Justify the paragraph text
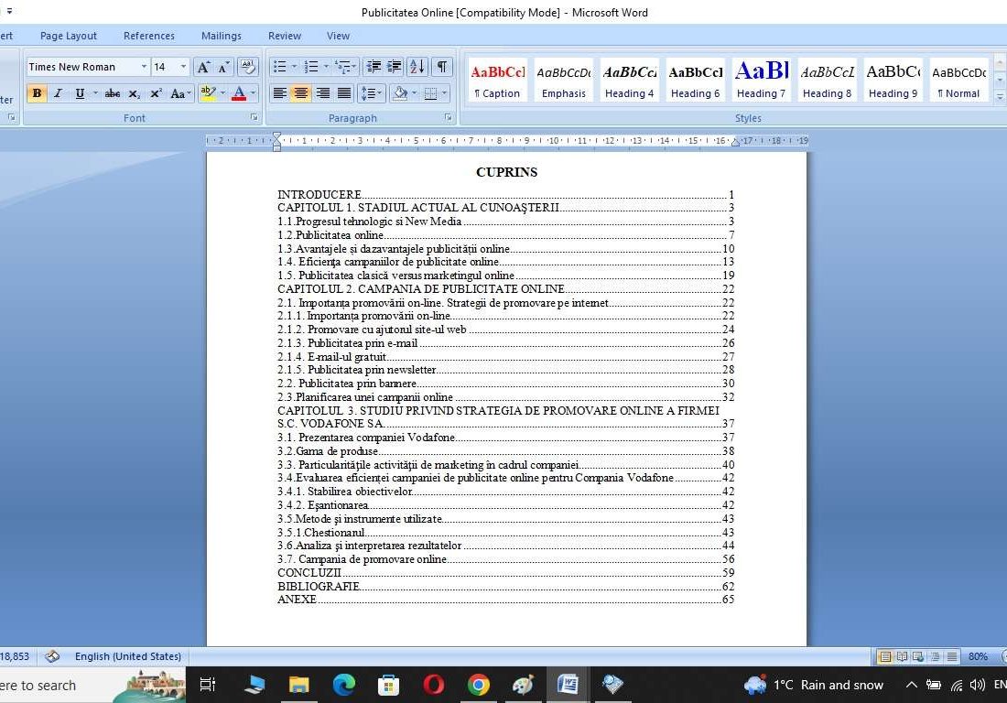Image resolution: width=1007 pixels, height=703 pixels. tap(344, 93)
